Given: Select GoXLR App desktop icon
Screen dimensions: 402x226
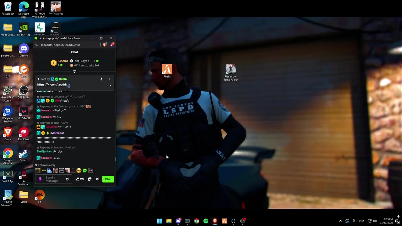Looking at the screenshot, I should pos(8,176).
